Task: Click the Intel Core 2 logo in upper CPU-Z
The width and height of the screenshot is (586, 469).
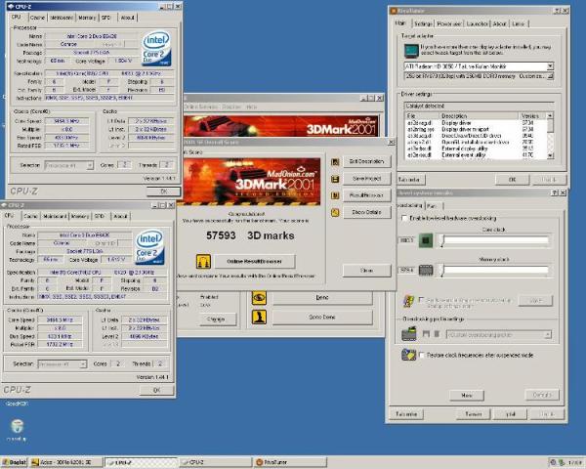Action: 156,49
